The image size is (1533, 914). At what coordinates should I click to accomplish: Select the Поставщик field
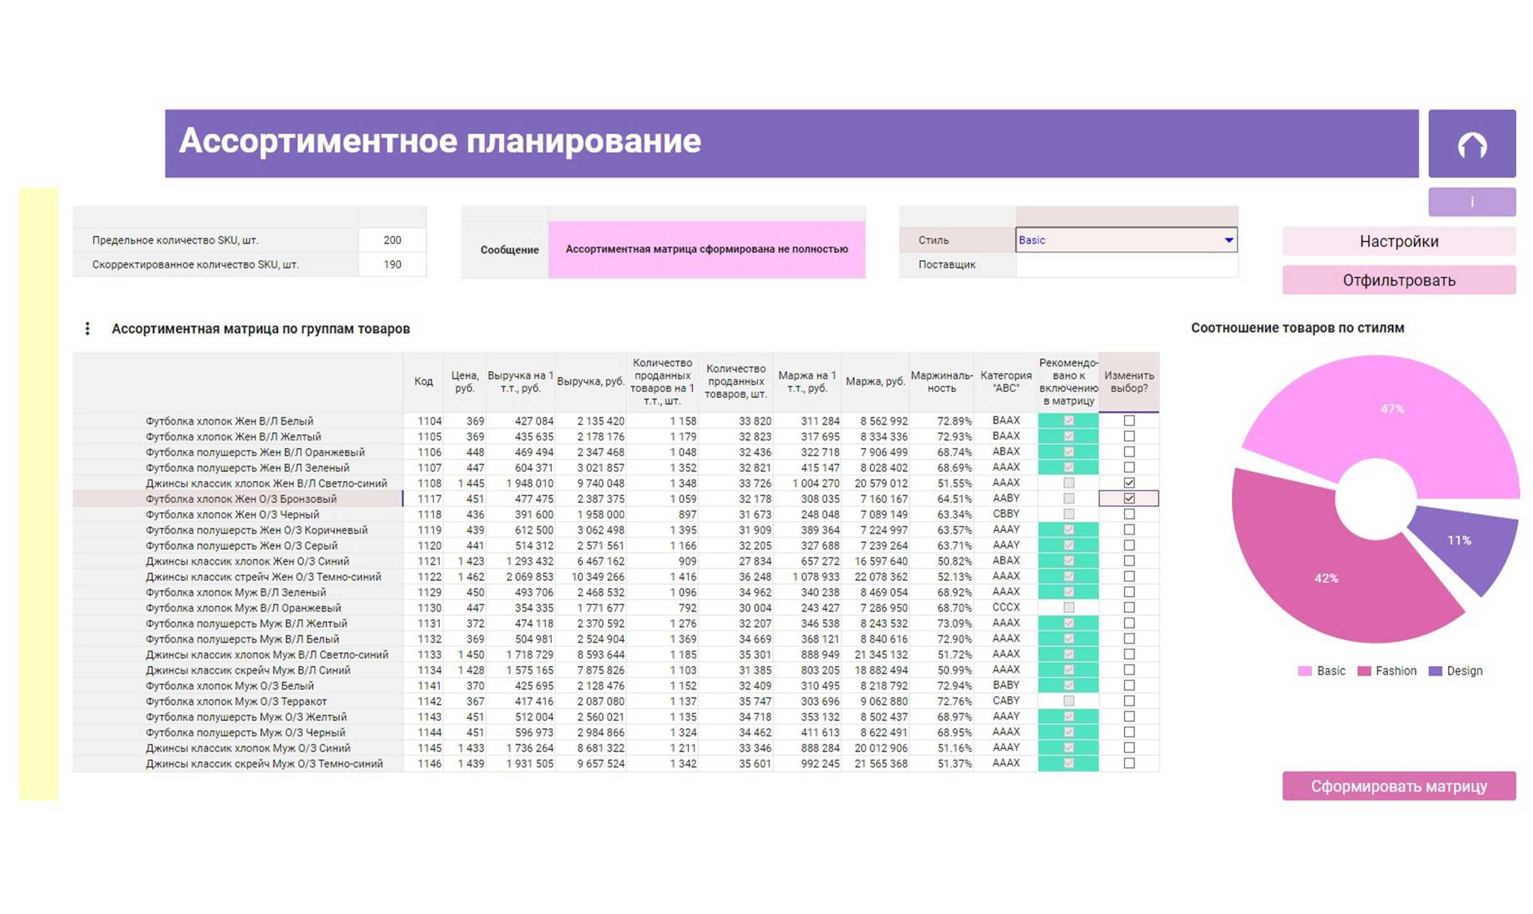(x=1126, y=265)
